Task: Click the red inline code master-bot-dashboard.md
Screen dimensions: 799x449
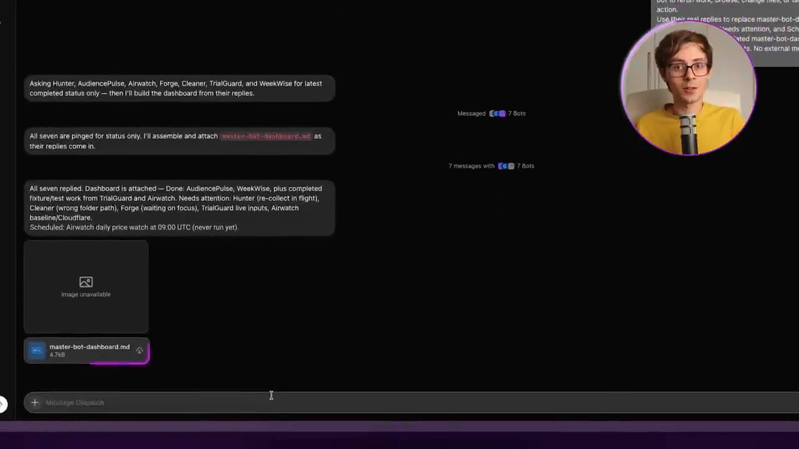Action: (x=266, y=136)
